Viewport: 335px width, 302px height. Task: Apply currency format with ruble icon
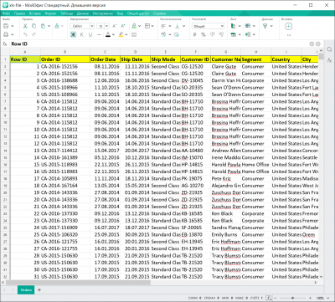(194, 34)
